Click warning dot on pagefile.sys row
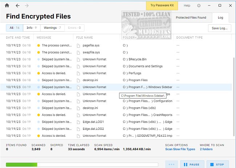Screen dimensions: 236x168 click(x=38, y=45)
